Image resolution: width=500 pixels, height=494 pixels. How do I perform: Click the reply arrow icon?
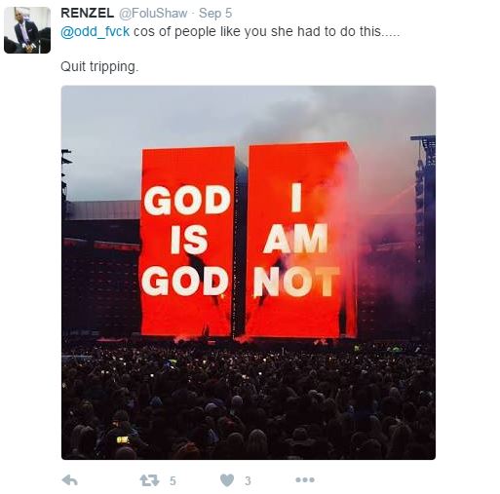point(69,479)
